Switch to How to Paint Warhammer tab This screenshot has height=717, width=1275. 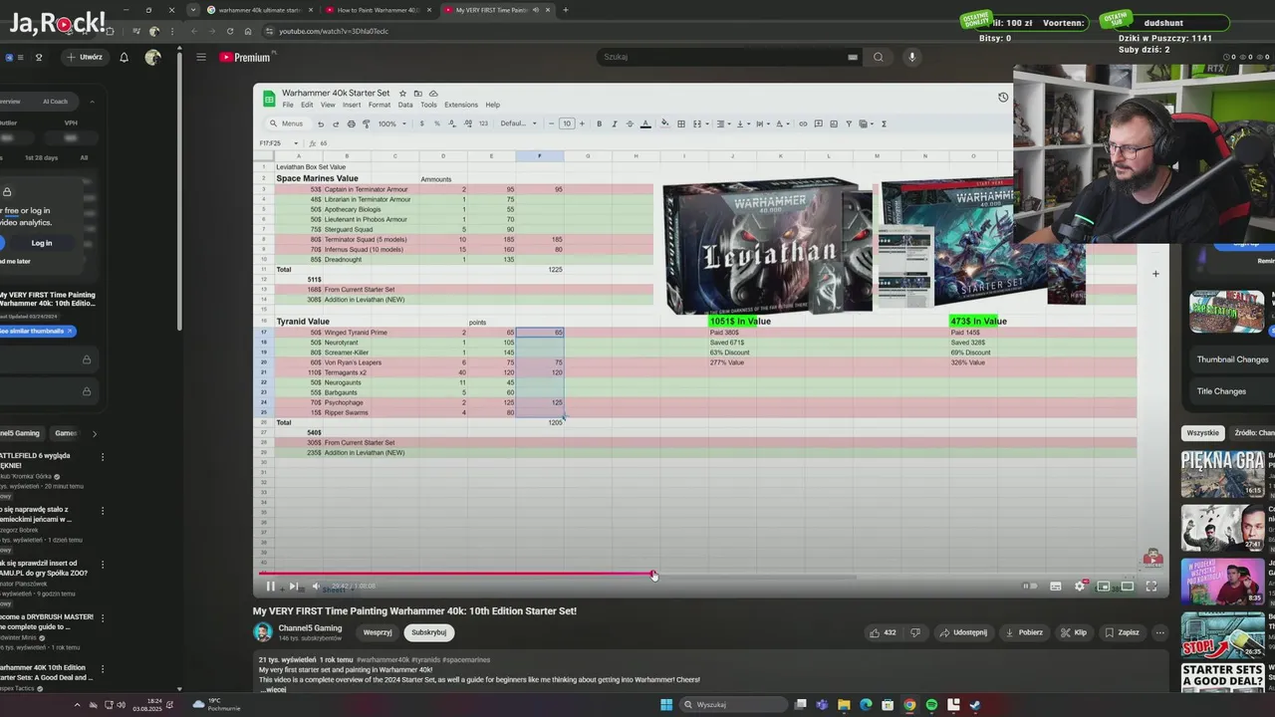[x=378, y=10]
